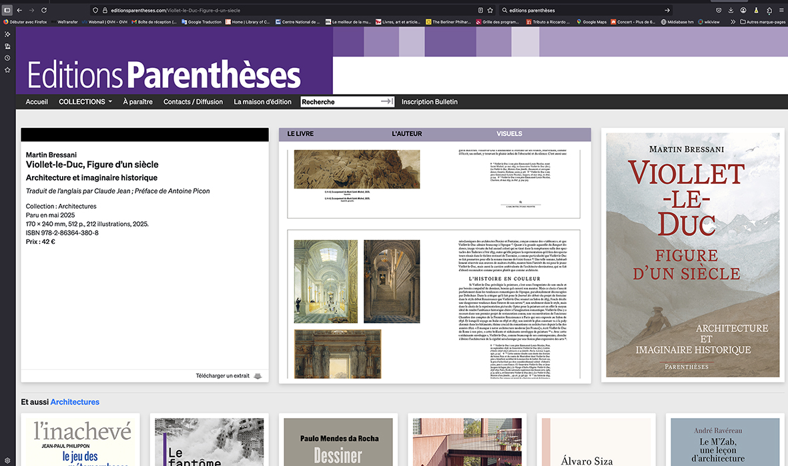This screenshot has width=788, height=466.
Task: Open bookmarks star icon in sidebar
Action: coord(7,70)
